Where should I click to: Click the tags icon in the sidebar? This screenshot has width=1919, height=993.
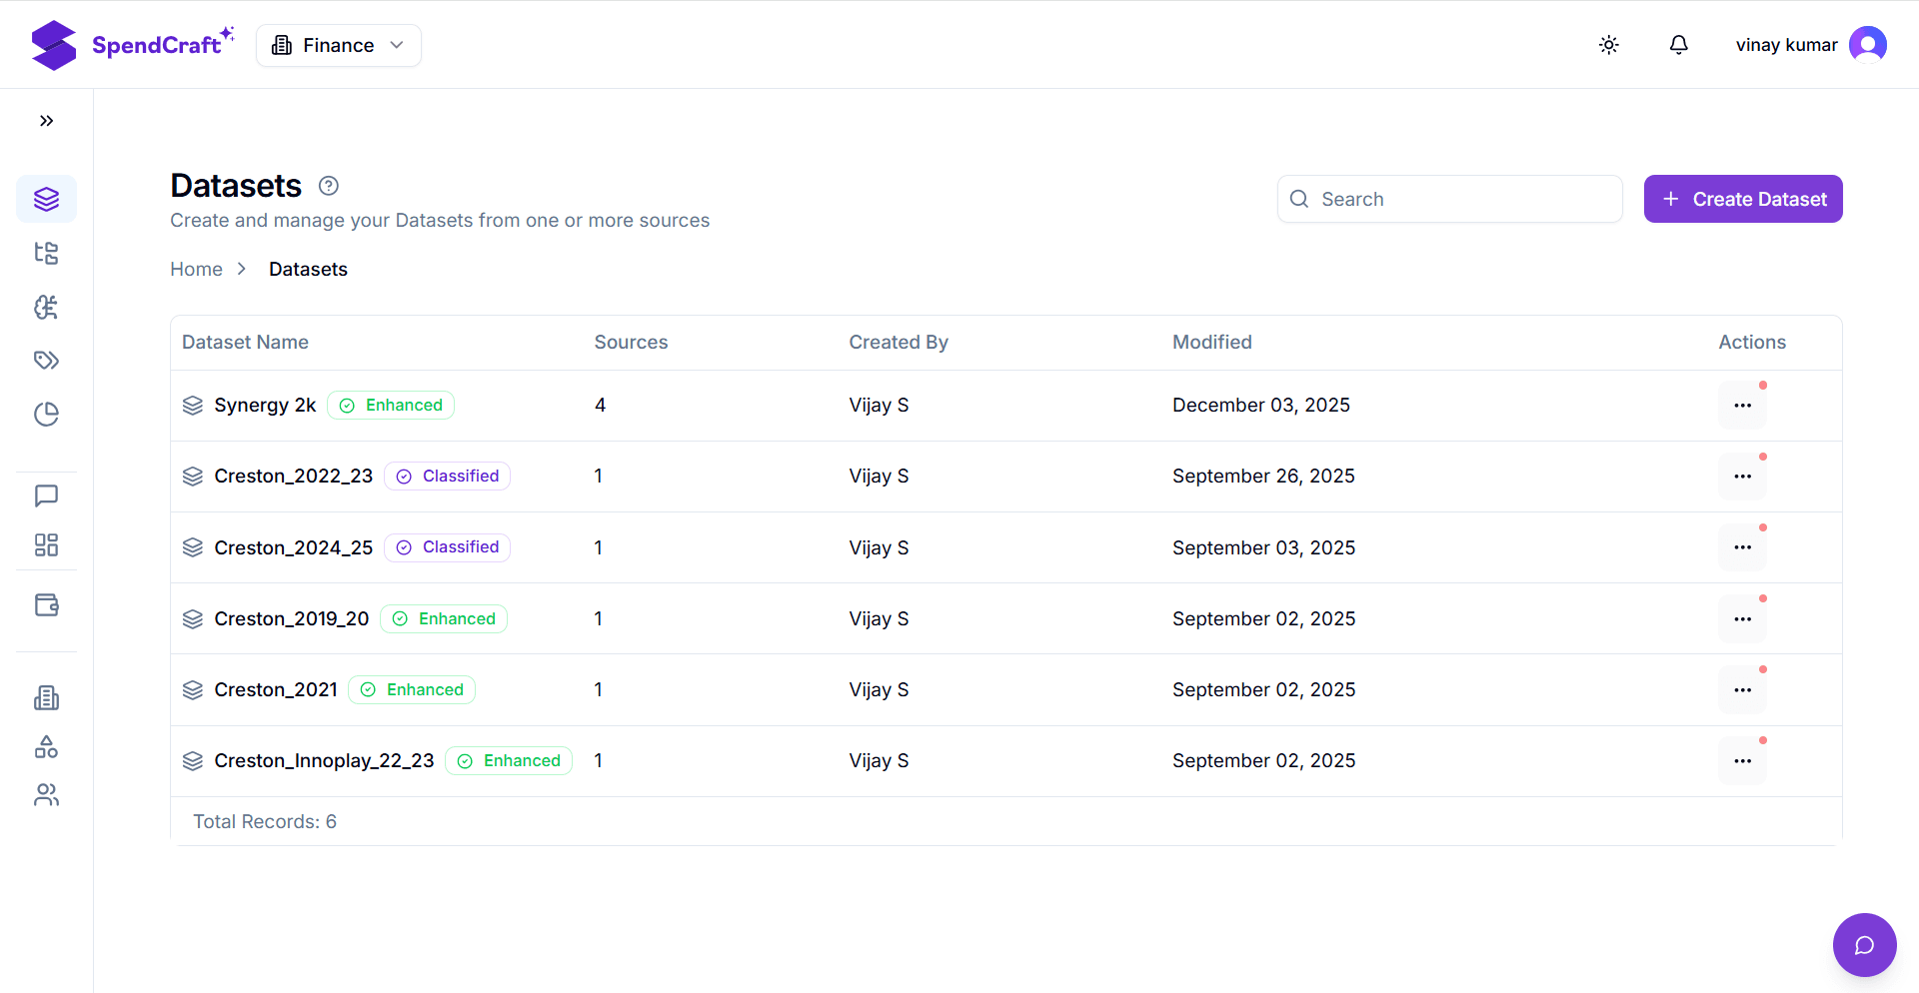pos(46,361)
